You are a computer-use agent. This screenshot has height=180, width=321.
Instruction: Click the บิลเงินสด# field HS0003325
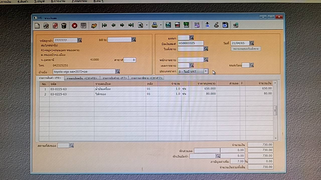191,43
